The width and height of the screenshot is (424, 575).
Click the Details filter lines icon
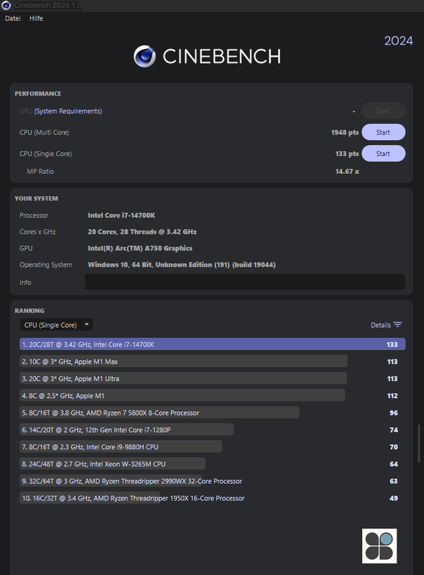click(397, 325)
